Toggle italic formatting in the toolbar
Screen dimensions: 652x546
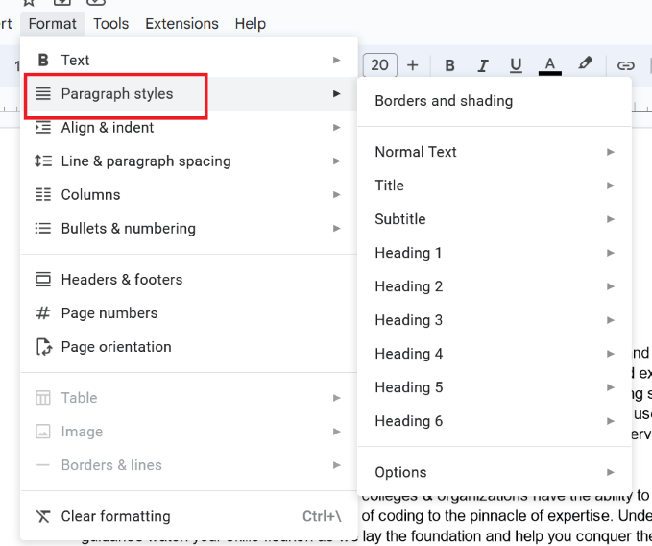(x=483, y=65)
